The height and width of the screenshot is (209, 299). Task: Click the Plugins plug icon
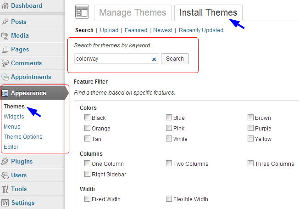tap(5, 161)
